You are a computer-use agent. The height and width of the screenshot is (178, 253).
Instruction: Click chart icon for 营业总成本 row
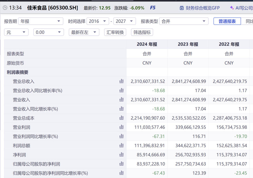coord(121,118)
